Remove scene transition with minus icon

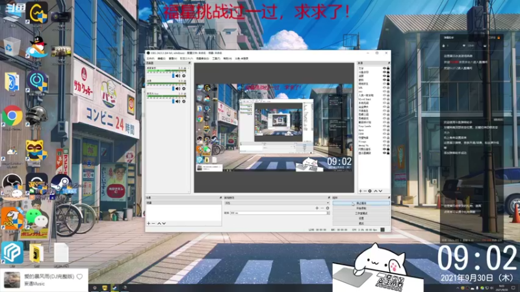pyautogui.click(x=322, y=208)
